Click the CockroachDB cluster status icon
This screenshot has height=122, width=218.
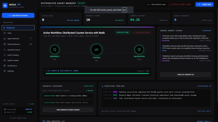(5, 109)
